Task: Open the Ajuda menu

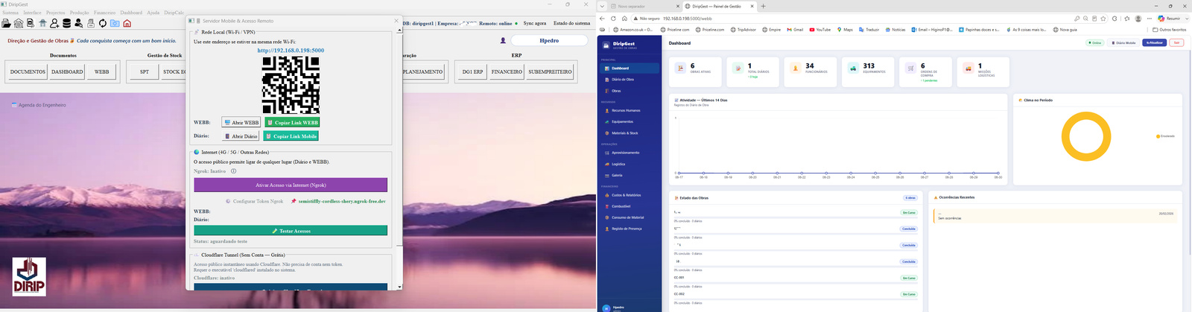Action: click(153, 13)
